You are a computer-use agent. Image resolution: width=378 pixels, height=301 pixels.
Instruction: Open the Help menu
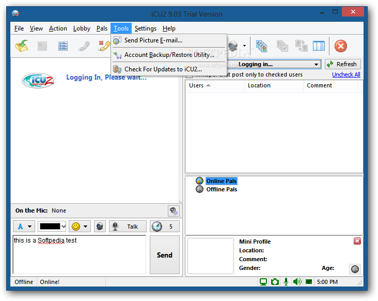169,28
